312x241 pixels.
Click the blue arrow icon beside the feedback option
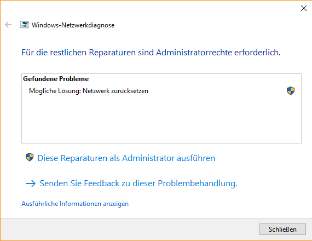[x=31, y=183]
